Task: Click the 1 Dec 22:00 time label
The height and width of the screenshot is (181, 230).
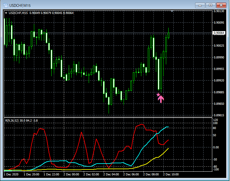Action: coord(51,174)
